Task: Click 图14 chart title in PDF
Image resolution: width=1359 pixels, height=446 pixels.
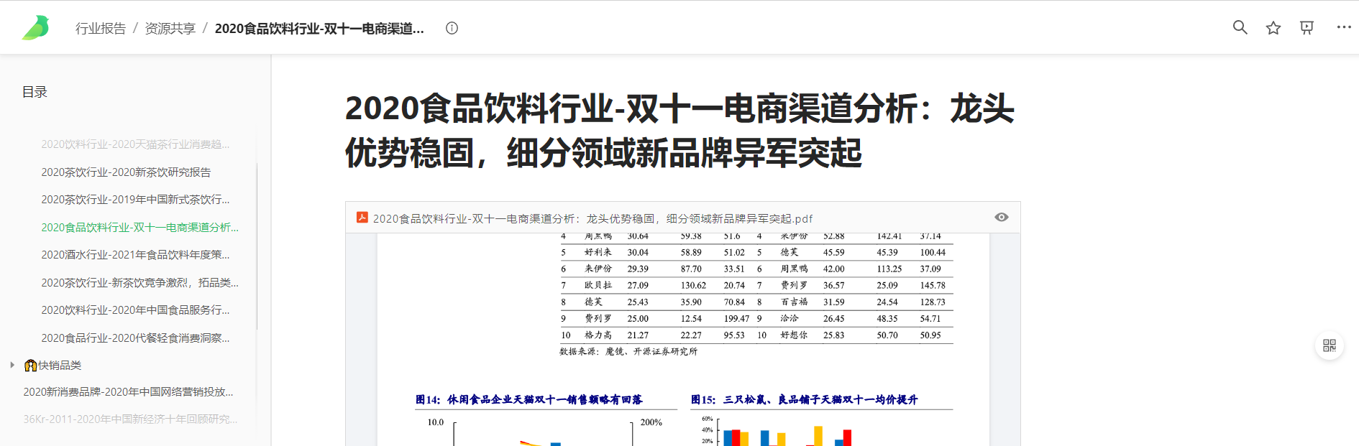Action: [528, 399]
